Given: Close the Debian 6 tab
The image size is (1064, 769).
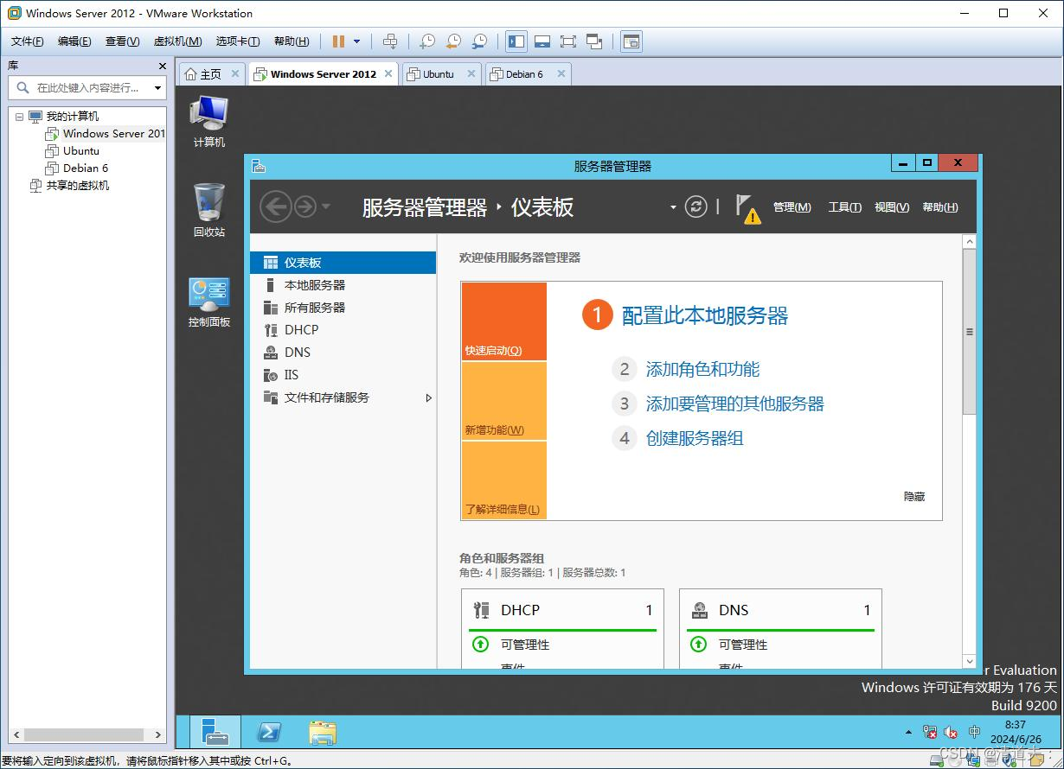Looking at the screenshot, I should [561, 73].
